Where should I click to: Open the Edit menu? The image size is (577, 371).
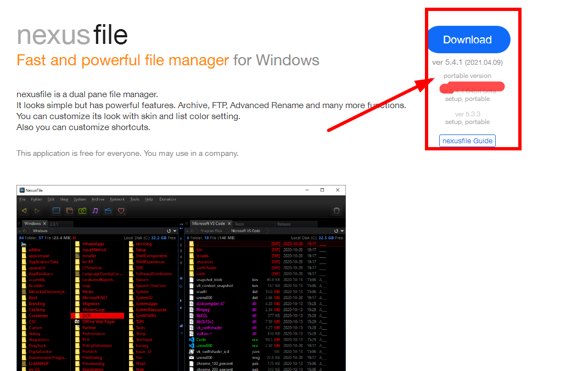[x=51, y=199]
